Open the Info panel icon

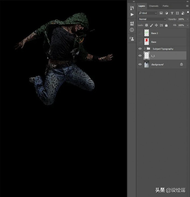132,30
